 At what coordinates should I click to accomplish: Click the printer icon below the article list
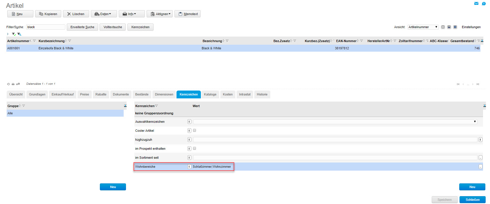click(x=13, y=84)
